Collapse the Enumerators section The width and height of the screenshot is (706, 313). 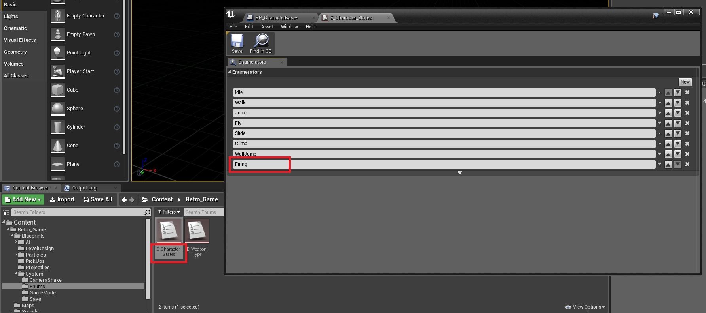tap(230, 72)
